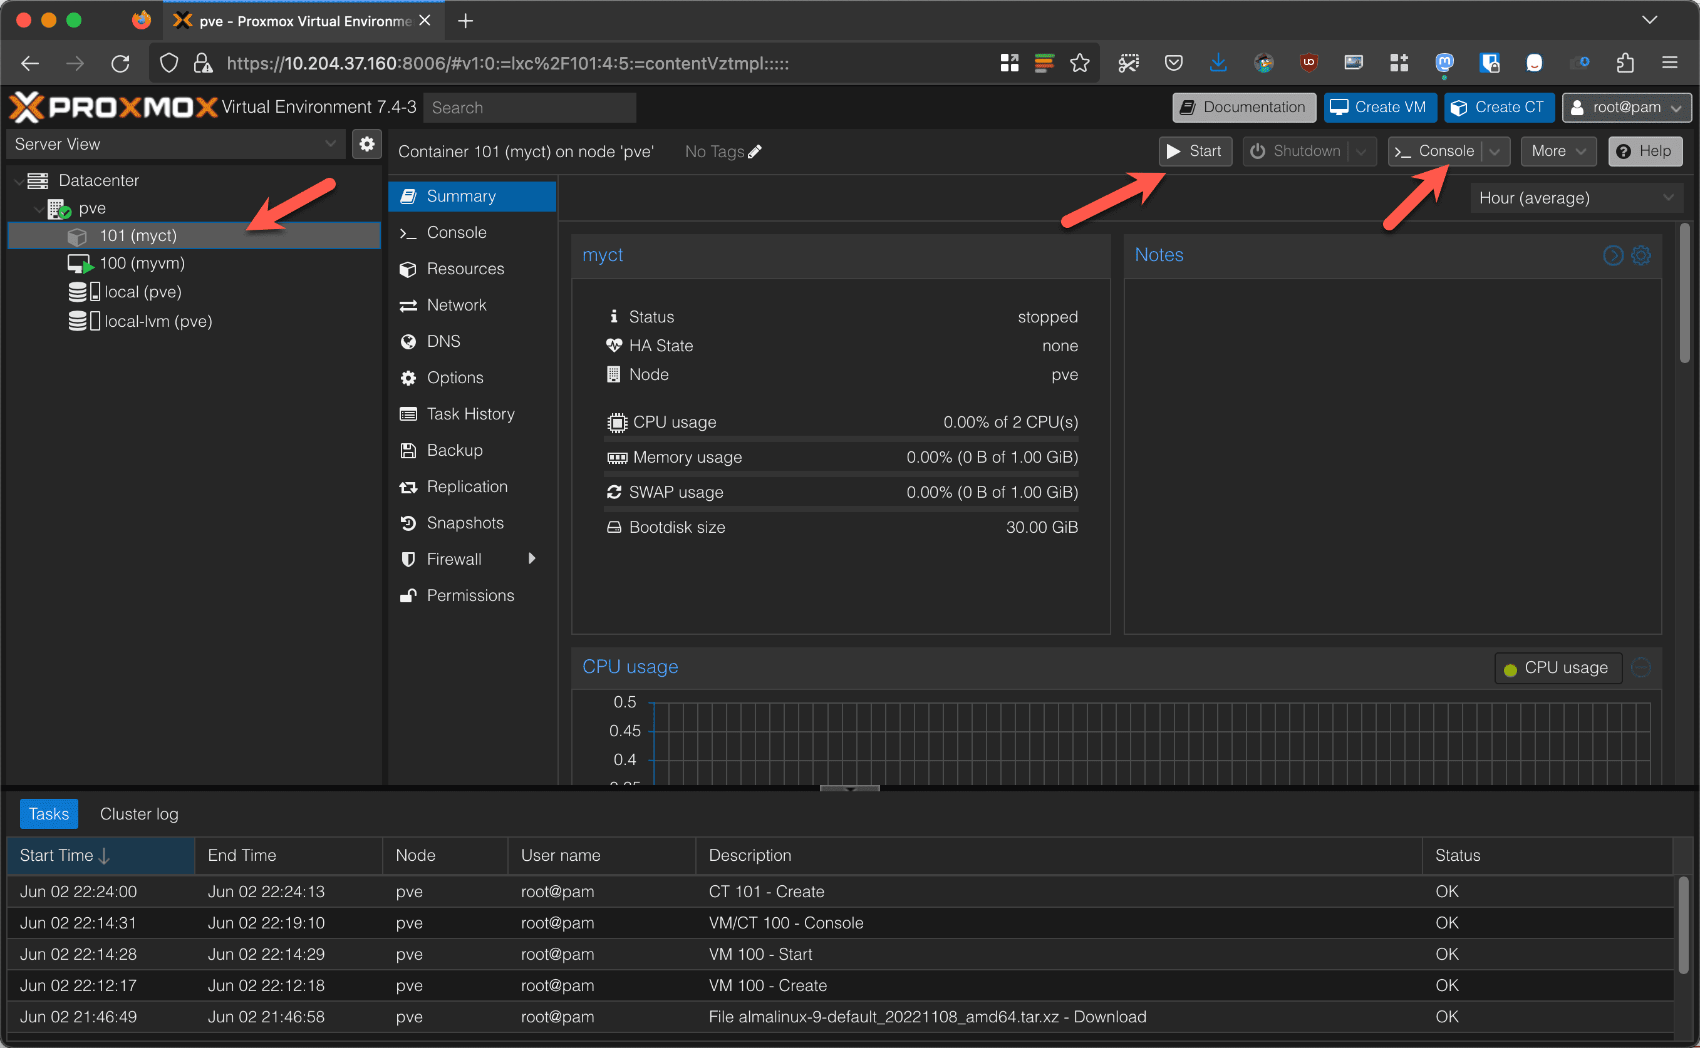Click the tracking protection shield icon
This screenshot has width=1700, height=1048.
pos(168,63)
